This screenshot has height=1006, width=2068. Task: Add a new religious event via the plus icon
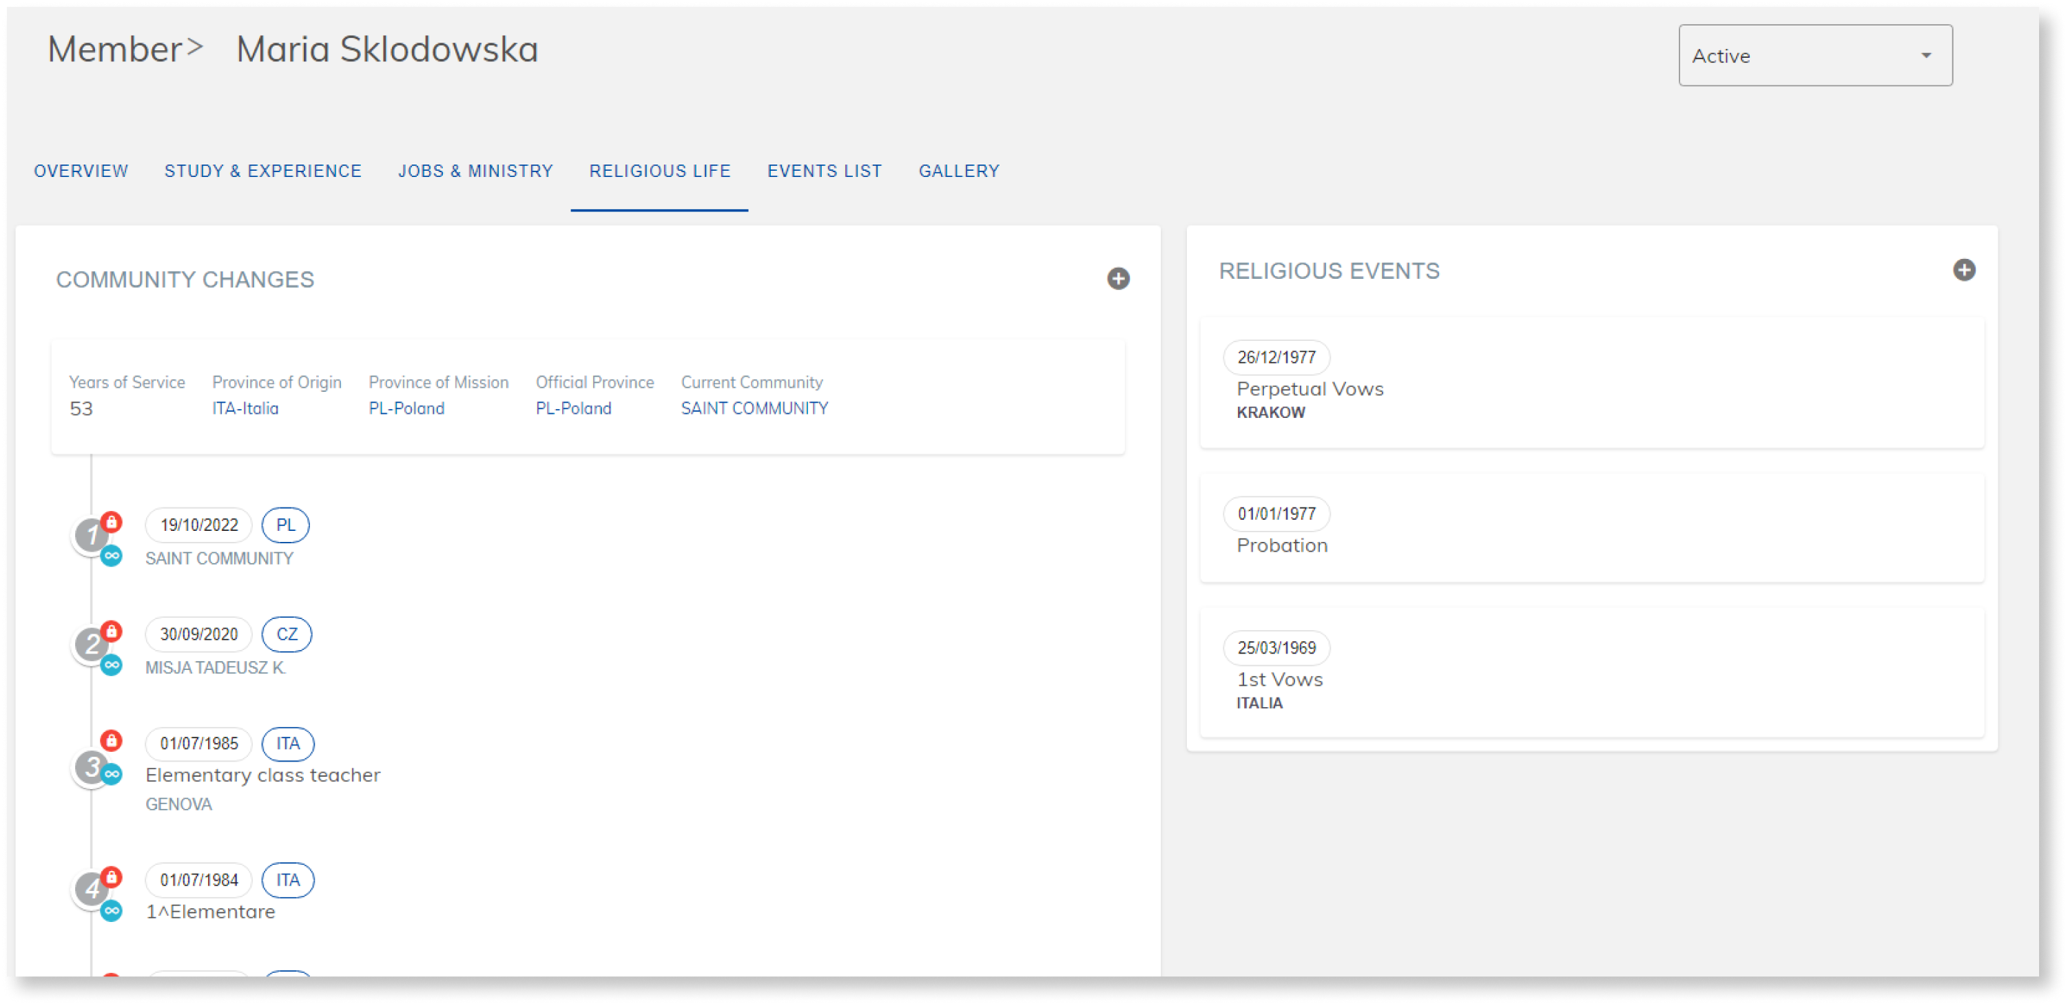click(1965, 271)
